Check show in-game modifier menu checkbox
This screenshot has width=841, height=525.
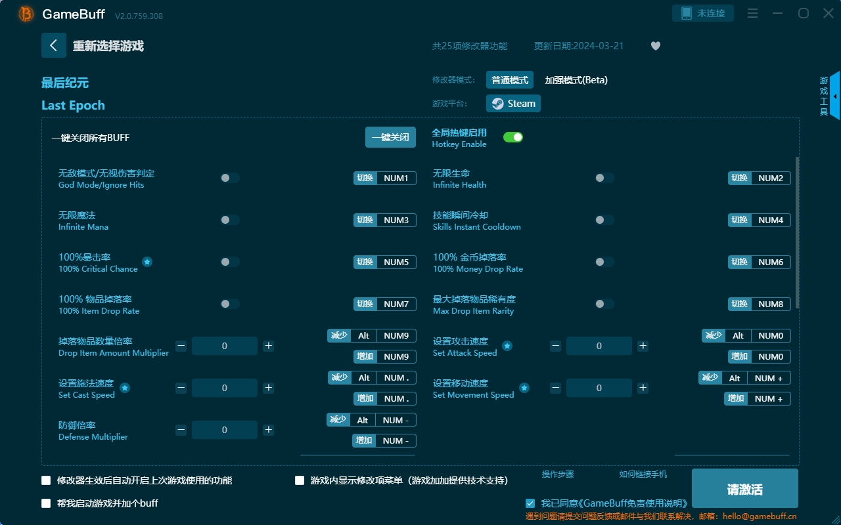coord(300,480)
